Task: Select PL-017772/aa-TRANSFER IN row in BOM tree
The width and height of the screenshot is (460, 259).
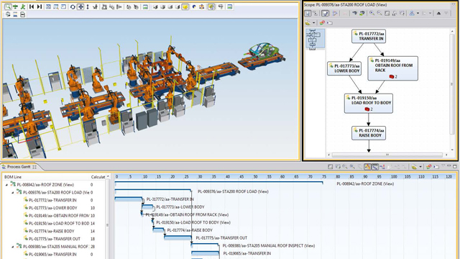Action: pyautogui.click(x=52, y=200)
